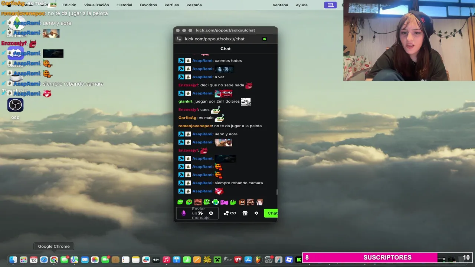Click the romanjovenepoc username in chat window
This screenshot has height=267, width=475.
click(x=195, y=126)
